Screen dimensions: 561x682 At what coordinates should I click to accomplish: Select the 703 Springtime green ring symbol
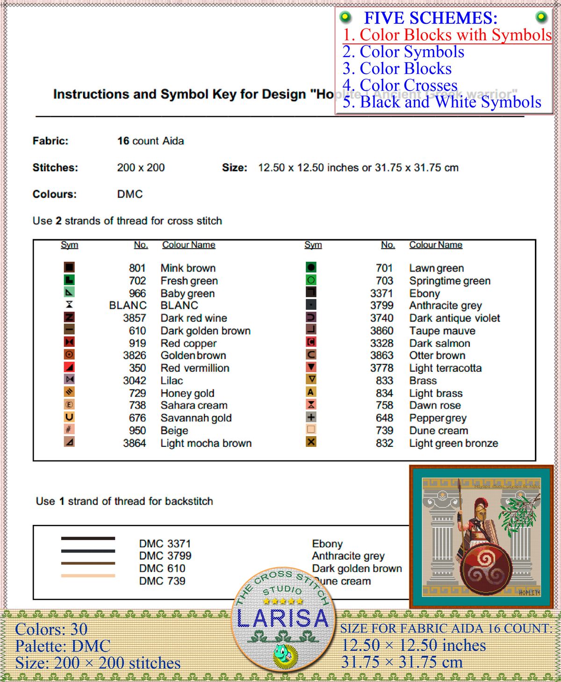[311, 280]
